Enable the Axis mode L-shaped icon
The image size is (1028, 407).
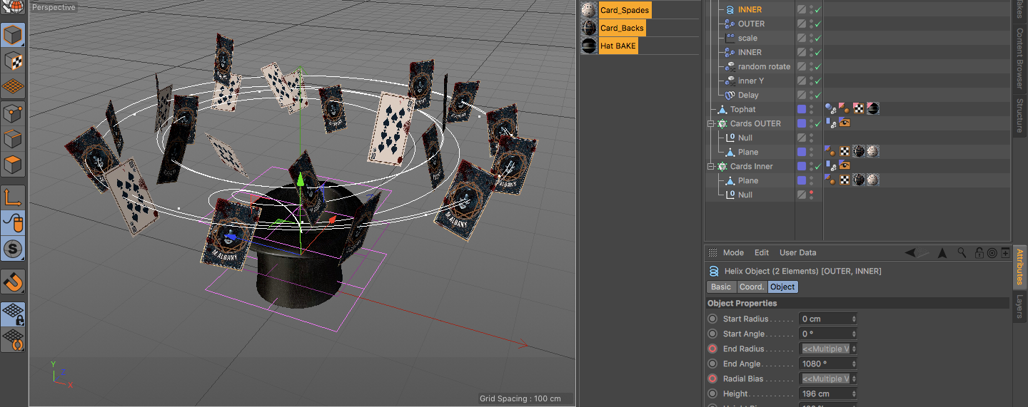[x=14, y=197]
